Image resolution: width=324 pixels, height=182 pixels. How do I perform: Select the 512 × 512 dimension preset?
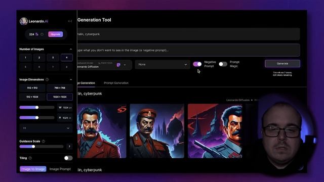pos(32,88)
